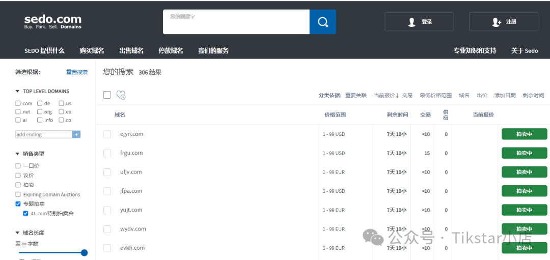
Task: Select the ejyn.com row checkbox
Action: [x=107, y=134]
